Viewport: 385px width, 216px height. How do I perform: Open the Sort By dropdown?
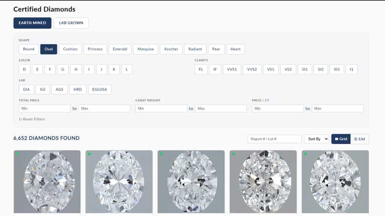click(317, 139)
